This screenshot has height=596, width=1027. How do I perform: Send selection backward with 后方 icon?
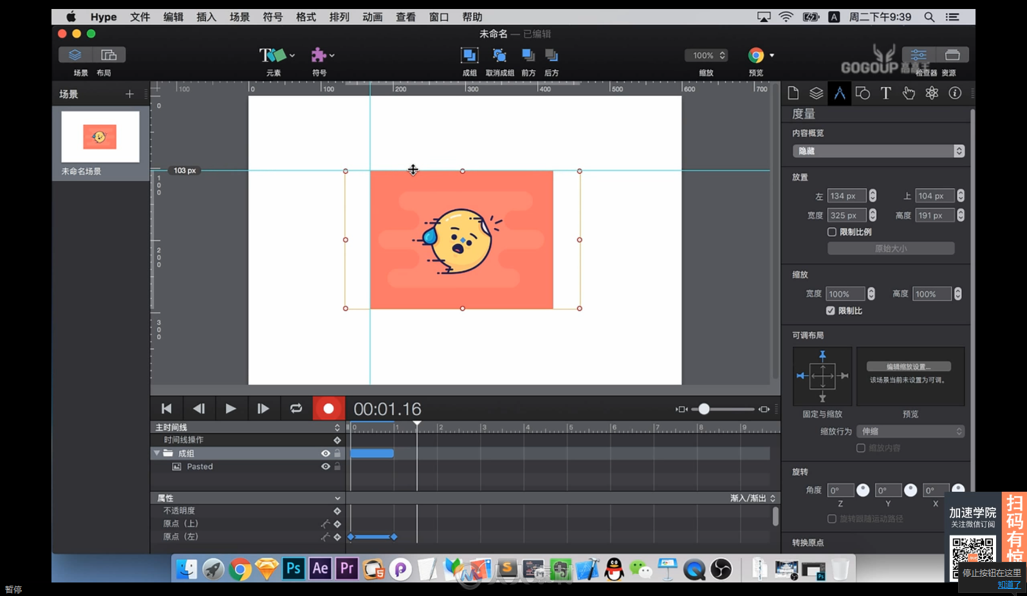tap(551, 55)
